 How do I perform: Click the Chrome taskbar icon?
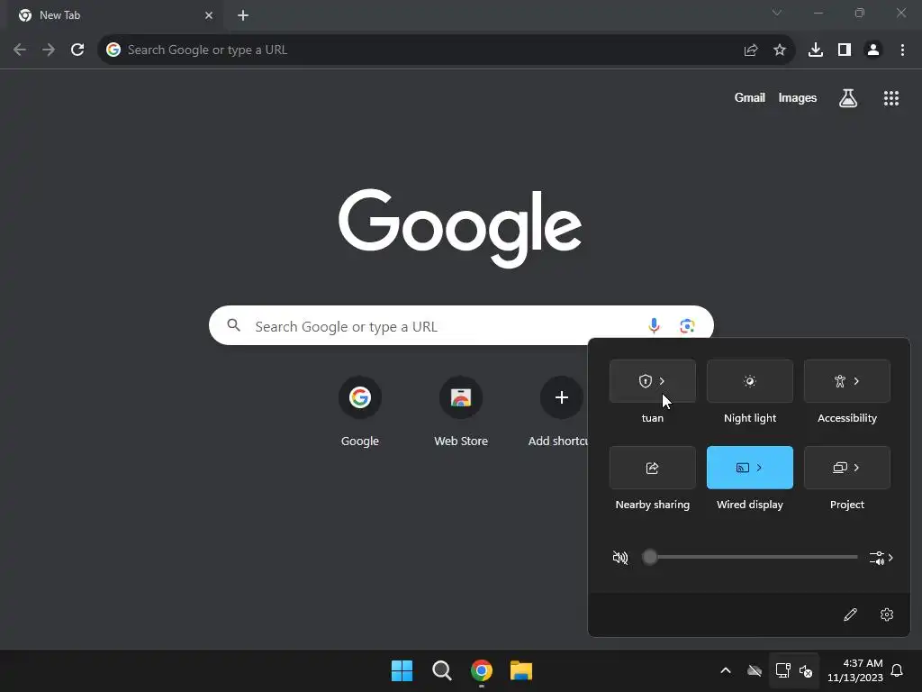tap(482, 670)
